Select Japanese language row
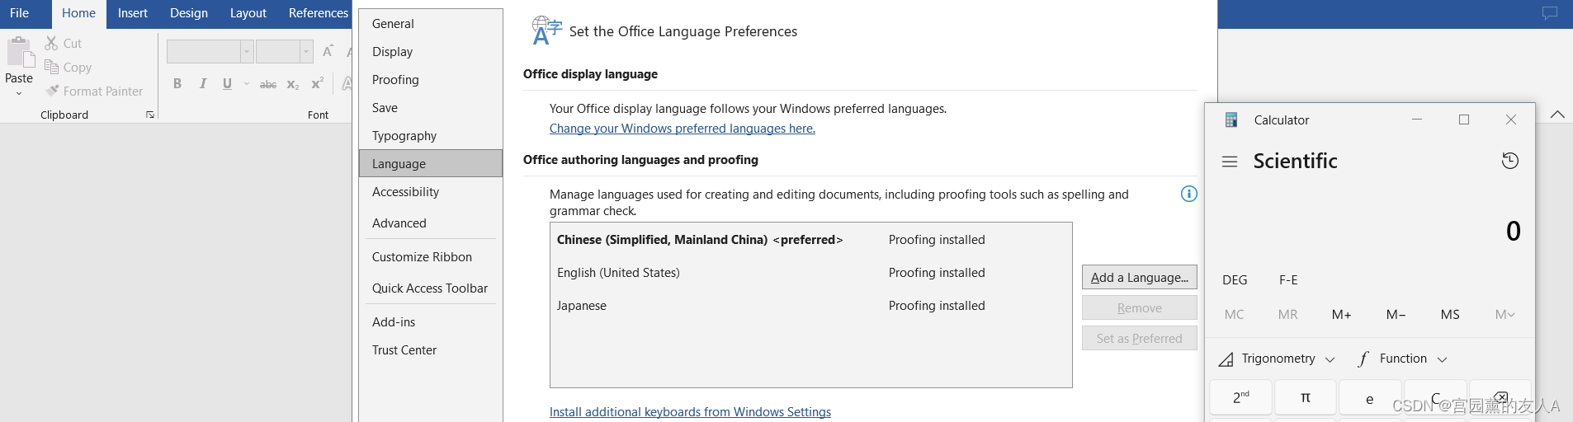The image size is (1573, 422). [810, 306]
